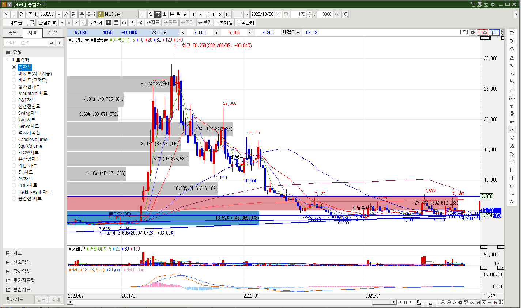Open the 차트틀 dropdown button
The height and width of the screenshot is (308, 521).
pyautogui.click(x=16, y=23)
